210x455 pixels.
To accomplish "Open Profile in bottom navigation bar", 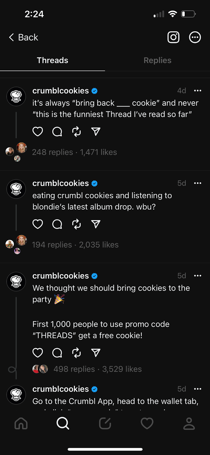I will point(189,423).
